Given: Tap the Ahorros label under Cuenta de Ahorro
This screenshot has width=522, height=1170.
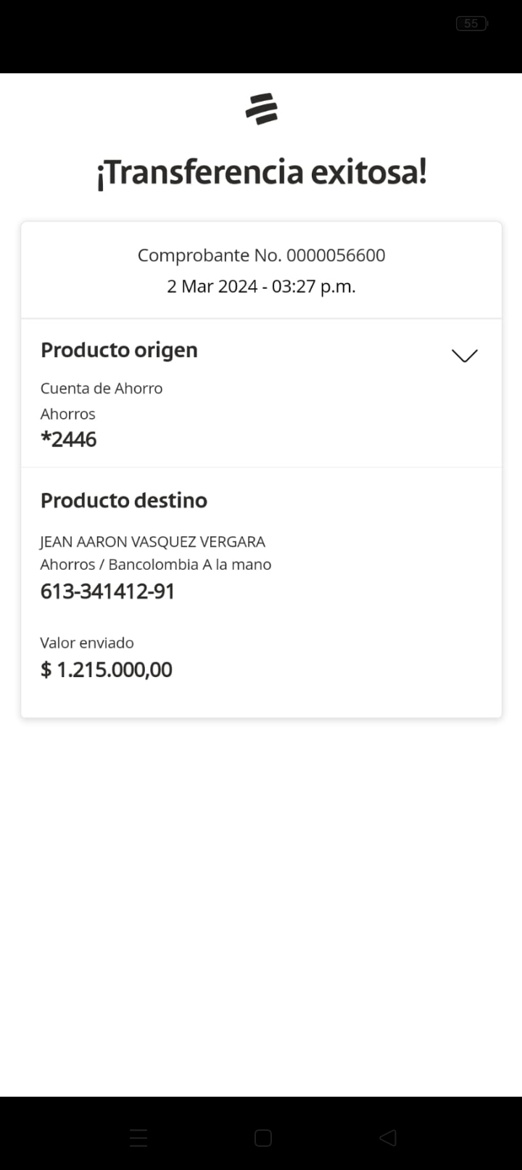Looking at the screenshot, I should tap(68, 414).
